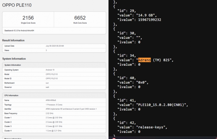Click the 3 Cores @ 3.01 GHz value
The width and height of the screenshot is (217, 139).
[x=54, y=126]
